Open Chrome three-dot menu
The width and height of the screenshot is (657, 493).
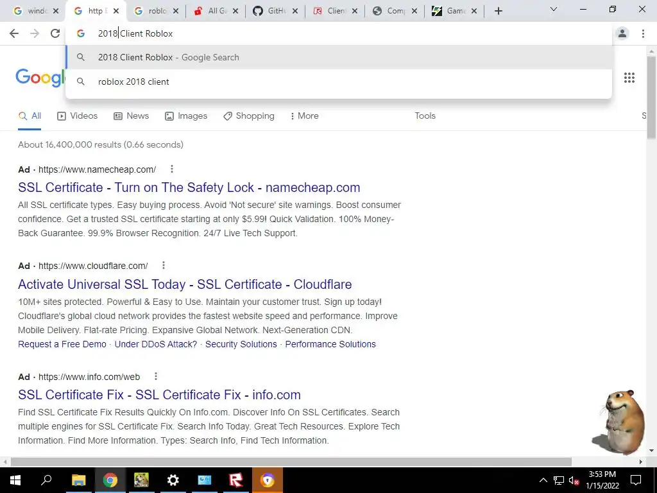[643, 33]
